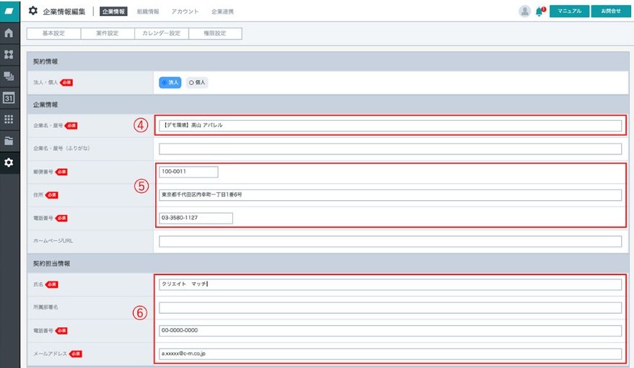Click the 郵便番号 field showing 100-0011
The image size is (634, 368).
pos(189,171)
